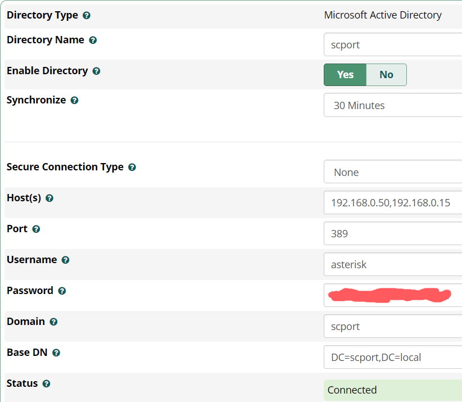Expand the Secure Connection Type dropdown

393,172
